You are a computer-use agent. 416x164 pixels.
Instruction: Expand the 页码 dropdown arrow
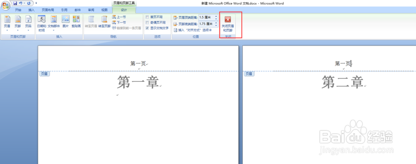28,30
